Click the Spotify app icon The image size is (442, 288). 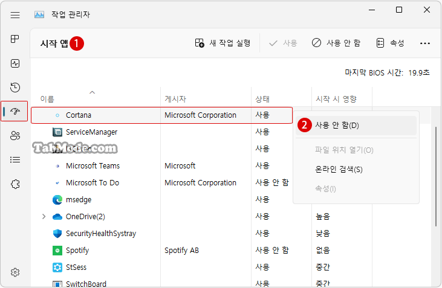[x=57, y=251]
